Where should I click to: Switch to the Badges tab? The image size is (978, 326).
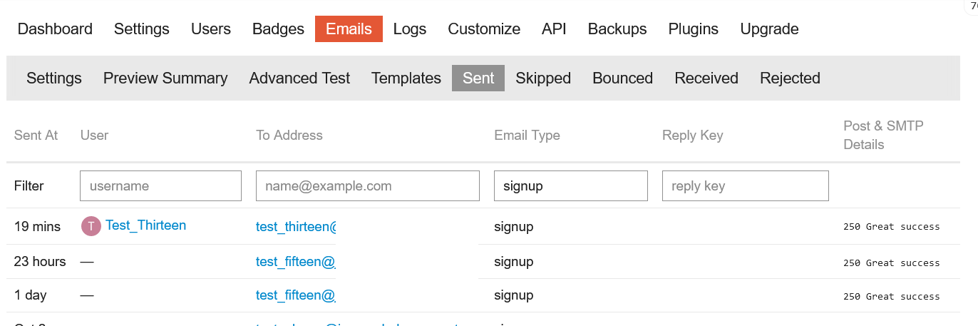coord(278,29)
